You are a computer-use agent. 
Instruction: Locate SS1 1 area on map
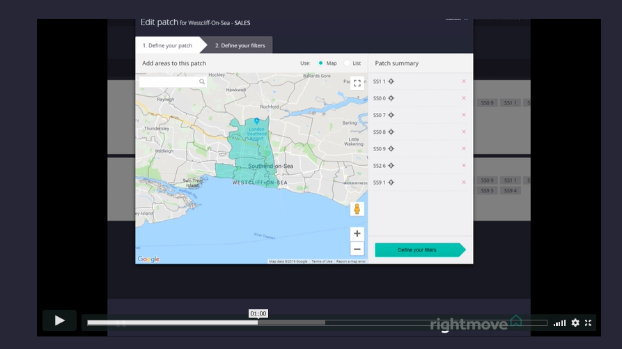tap(391, 82)
